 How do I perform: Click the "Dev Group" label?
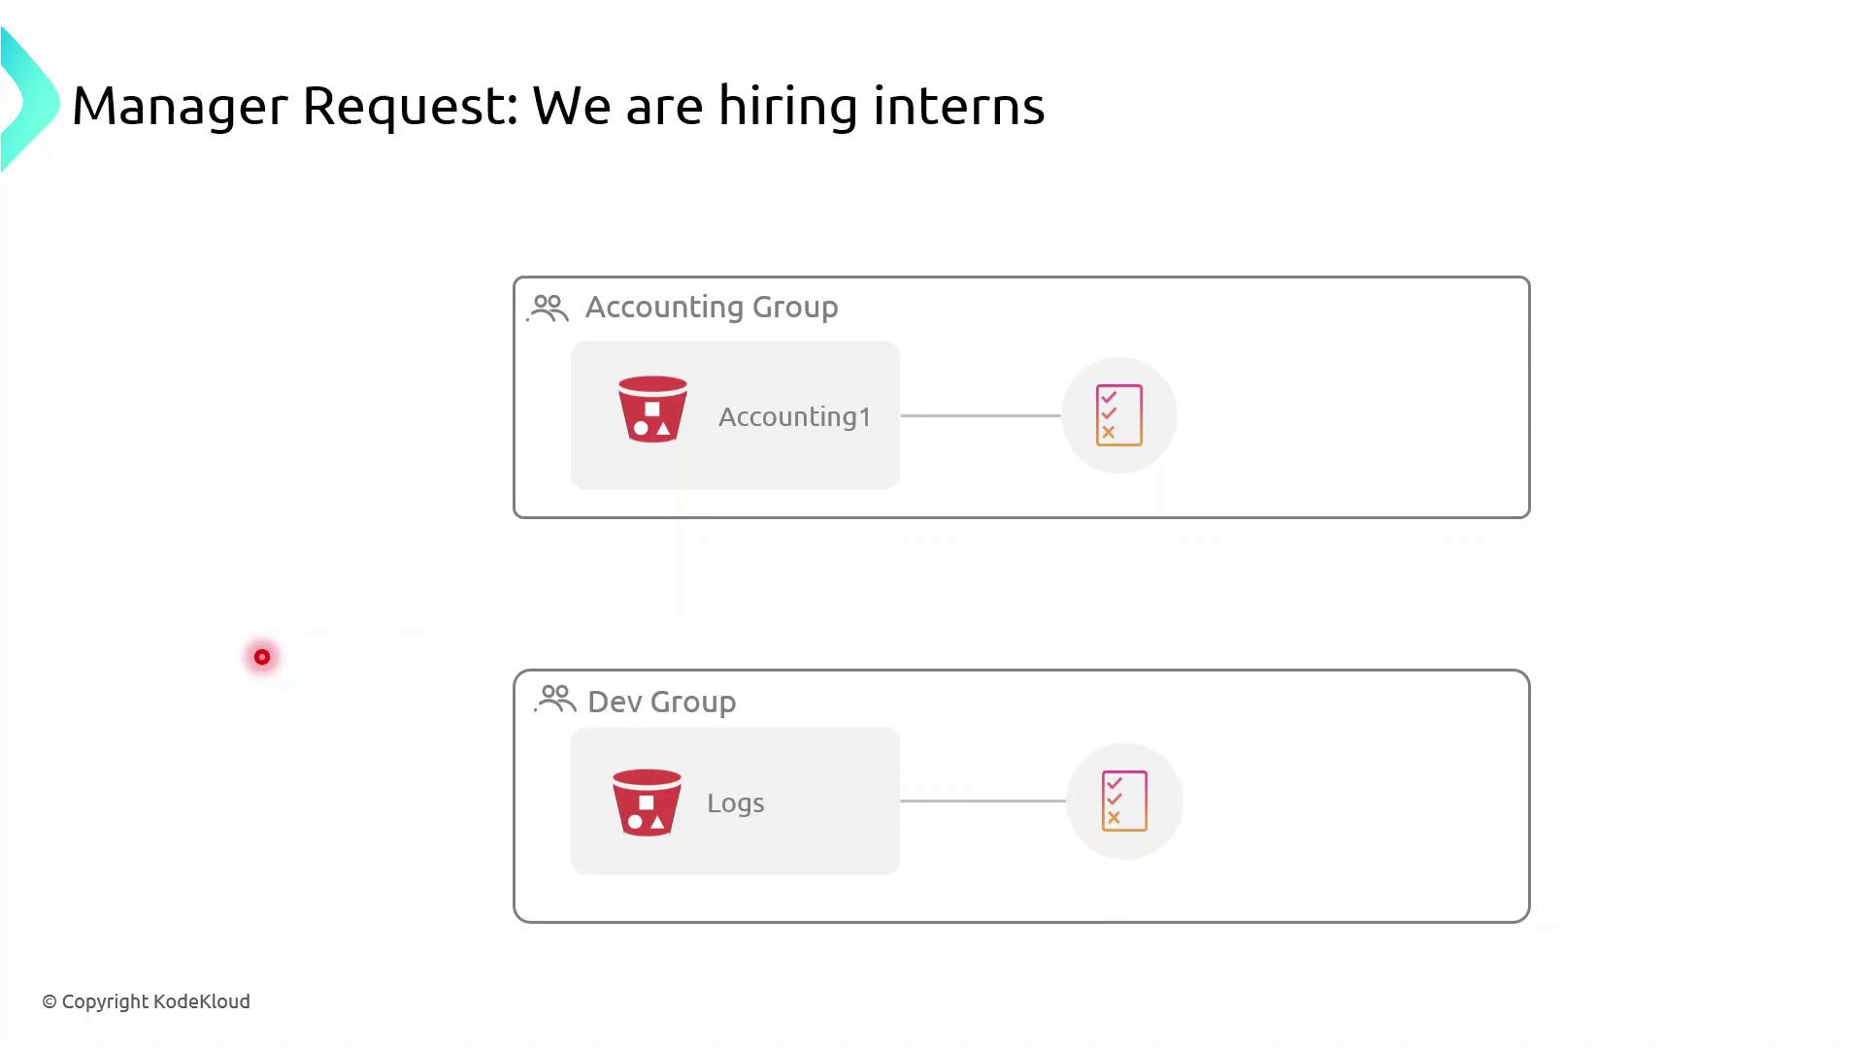[x=662, y=702]
